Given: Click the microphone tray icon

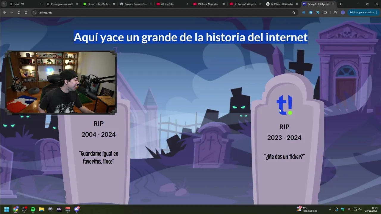Looking at the screenshot, I should [349, 209].
